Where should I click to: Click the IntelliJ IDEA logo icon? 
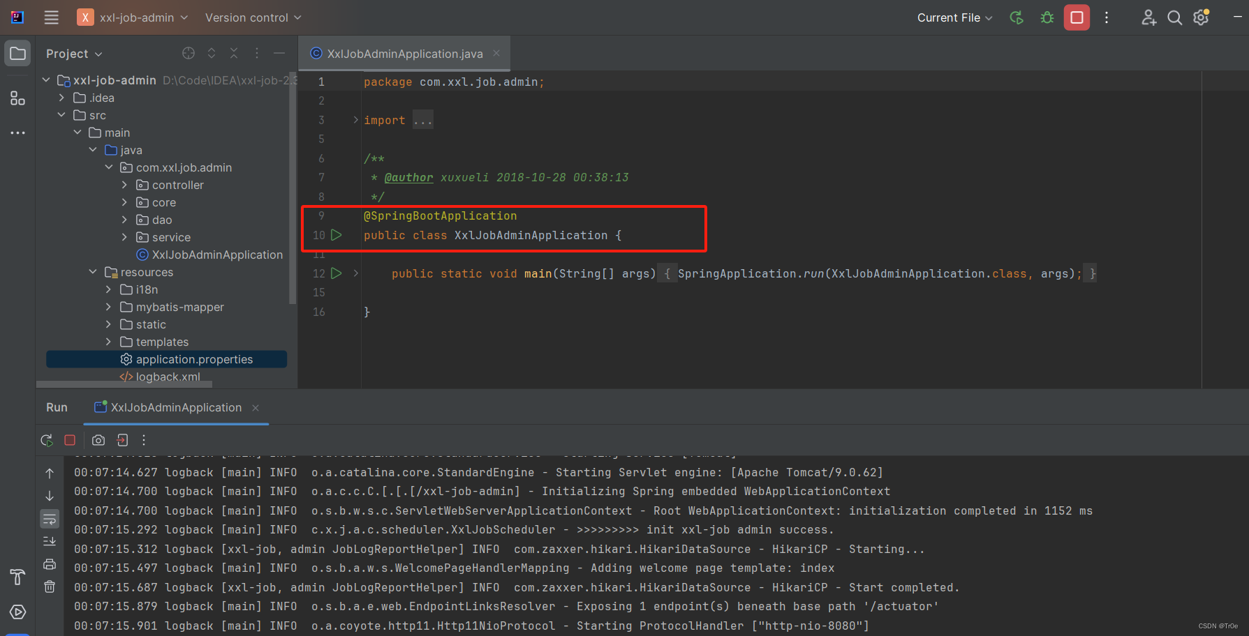pos(17,17)
